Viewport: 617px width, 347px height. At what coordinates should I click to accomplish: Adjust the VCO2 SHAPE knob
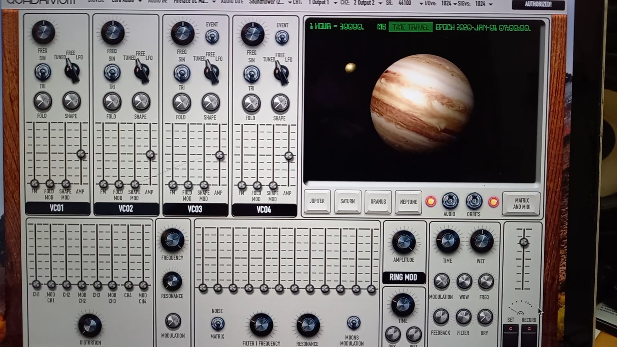(x=141, y=102)
